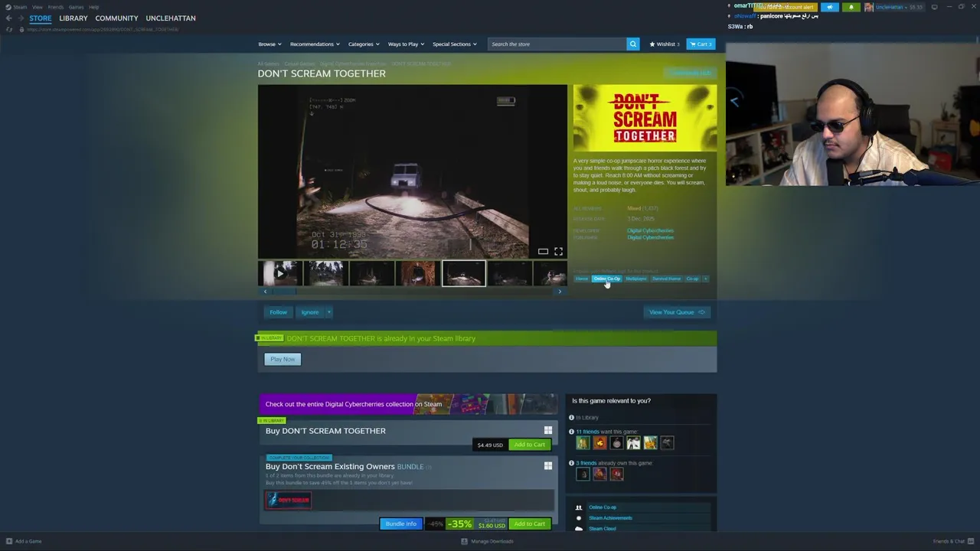Open the Co-op tag
The width and height of the screenshot is (980, 551).
point(692,279)
